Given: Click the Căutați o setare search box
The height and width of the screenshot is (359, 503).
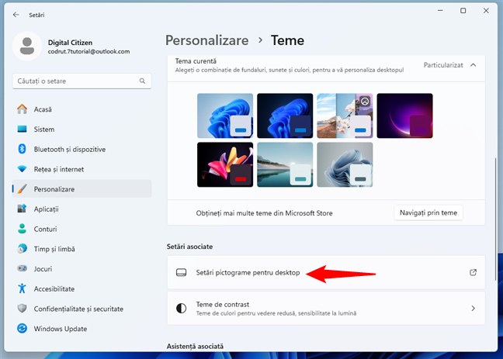Looking at the screenshot, I should coord(82,81).
